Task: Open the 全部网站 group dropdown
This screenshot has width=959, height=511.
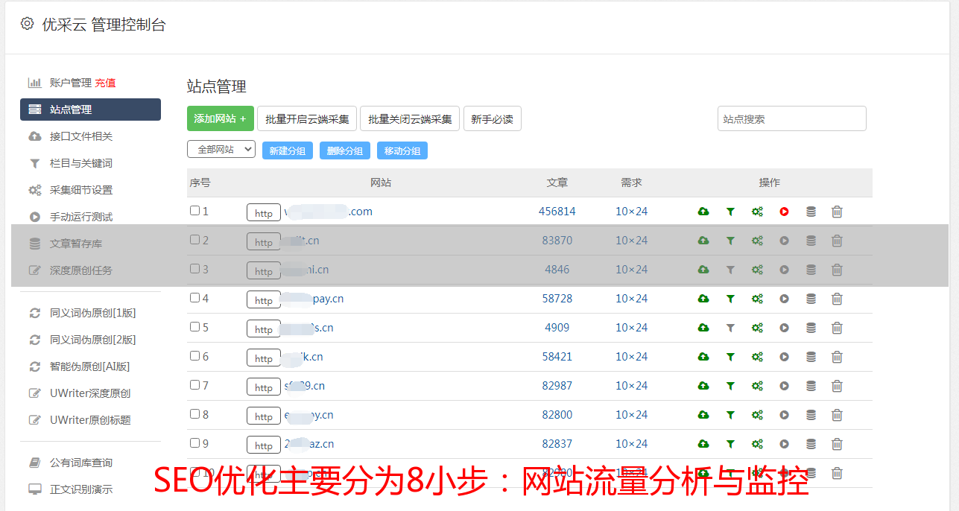Action: point(221,150)
